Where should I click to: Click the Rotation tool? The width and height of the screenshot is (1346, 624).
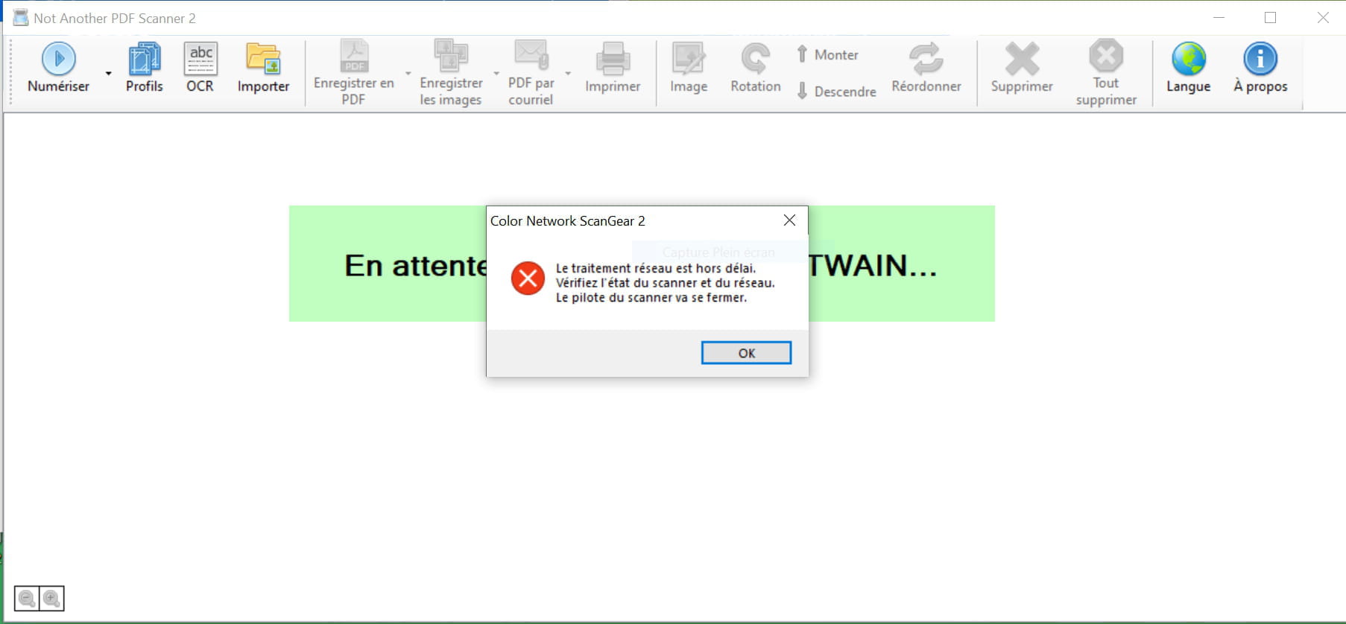pos(756,69)
